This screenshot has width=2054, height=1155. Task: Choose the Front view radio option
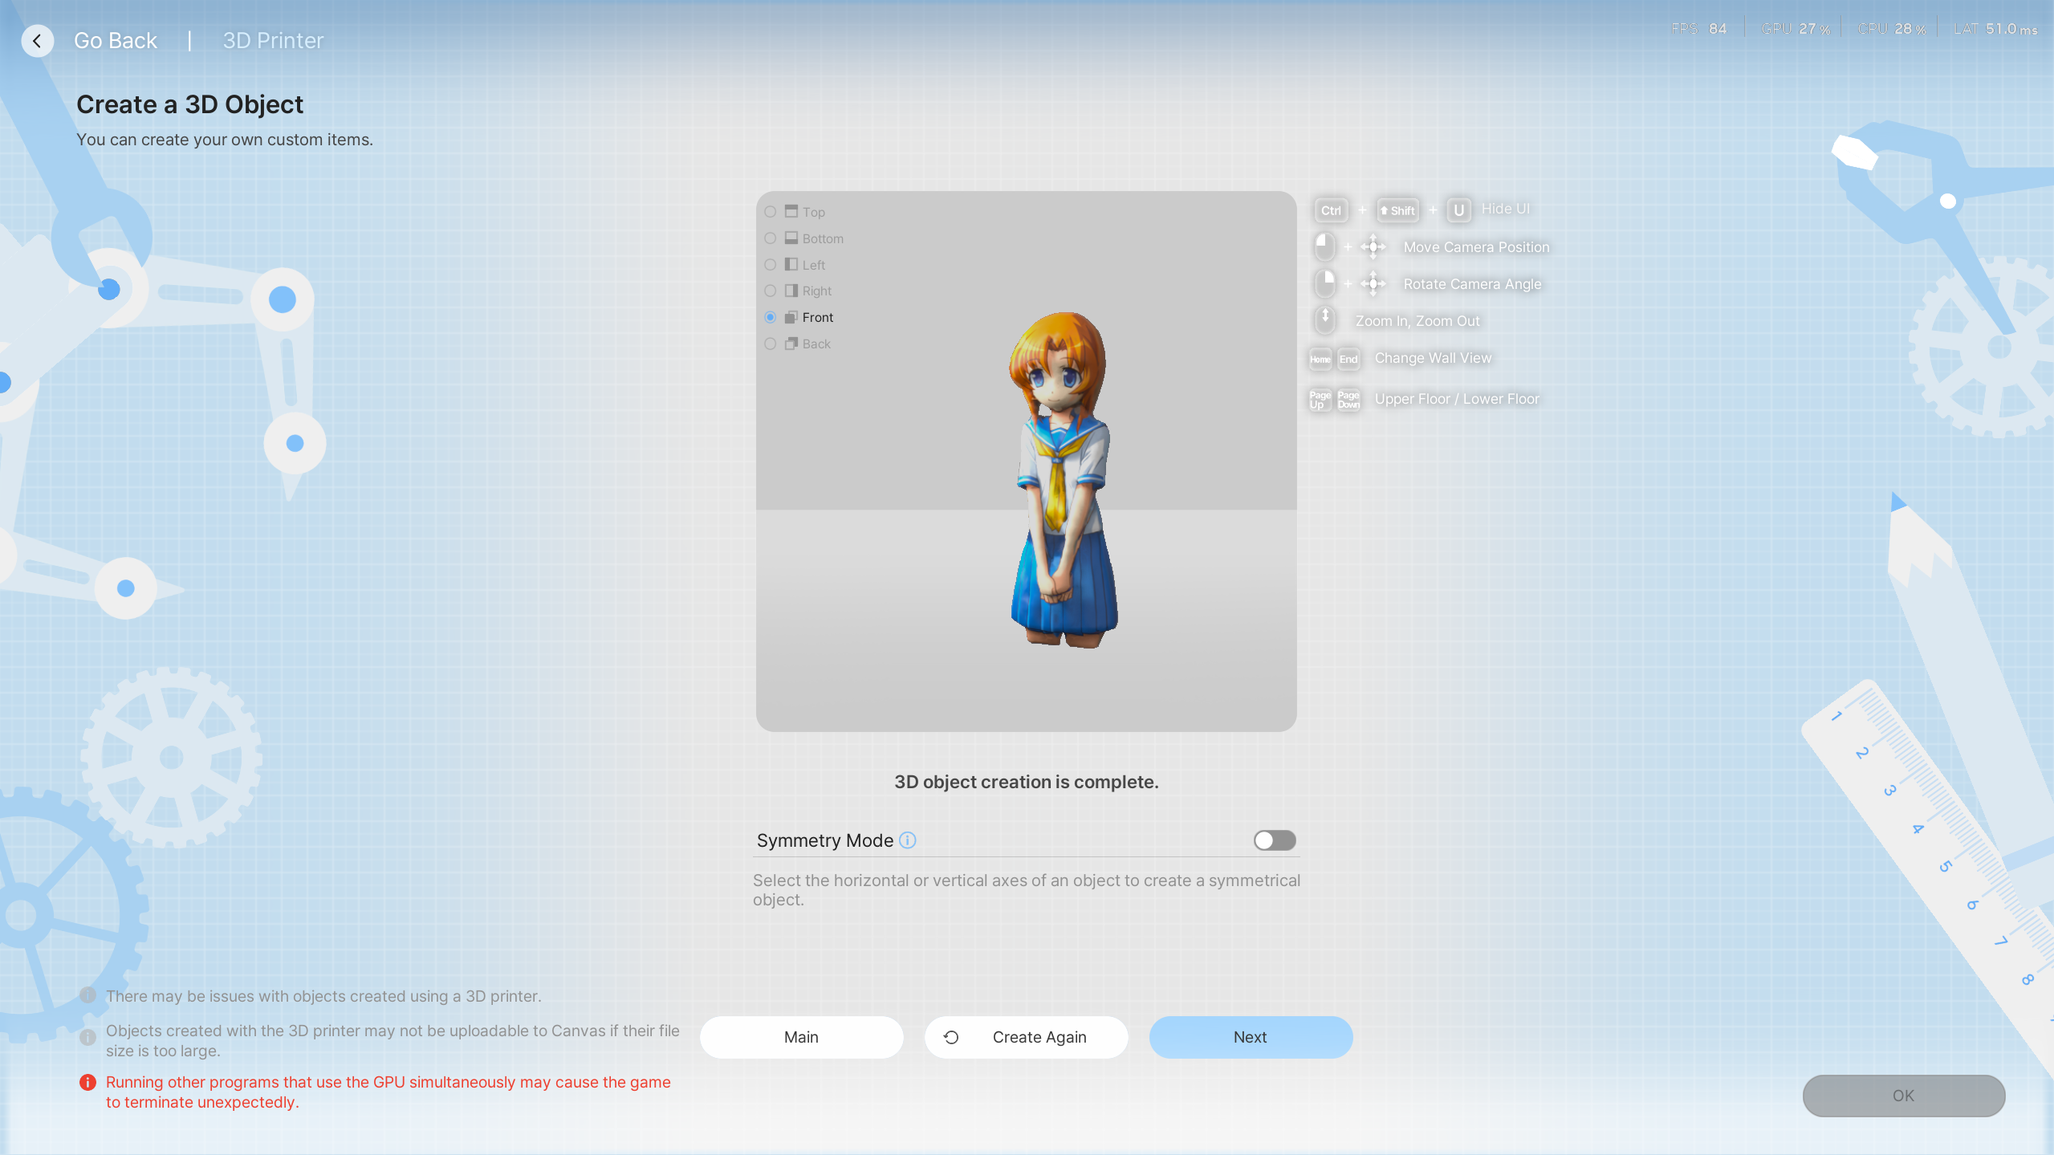click(x=771, y=317)
